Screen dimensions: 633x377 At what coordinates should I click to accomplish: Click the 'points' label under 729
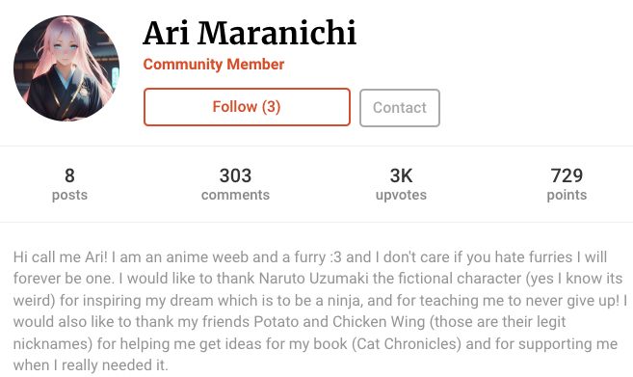(567, 195)
